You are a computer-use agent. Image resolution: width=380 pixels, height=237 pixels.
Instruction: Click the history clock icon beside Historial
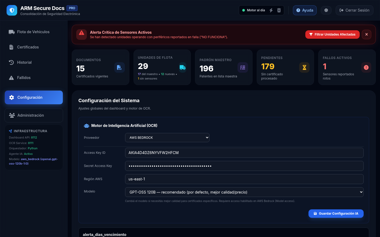(11, 62)
